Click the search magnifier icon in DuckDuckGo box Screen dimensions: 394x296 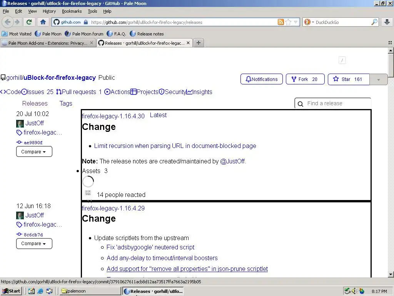coord(374,22)
